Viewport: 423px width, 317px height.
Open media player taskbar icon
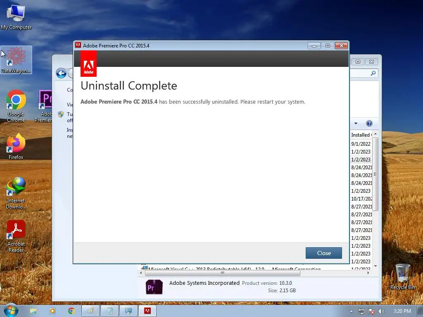point(52,311)
